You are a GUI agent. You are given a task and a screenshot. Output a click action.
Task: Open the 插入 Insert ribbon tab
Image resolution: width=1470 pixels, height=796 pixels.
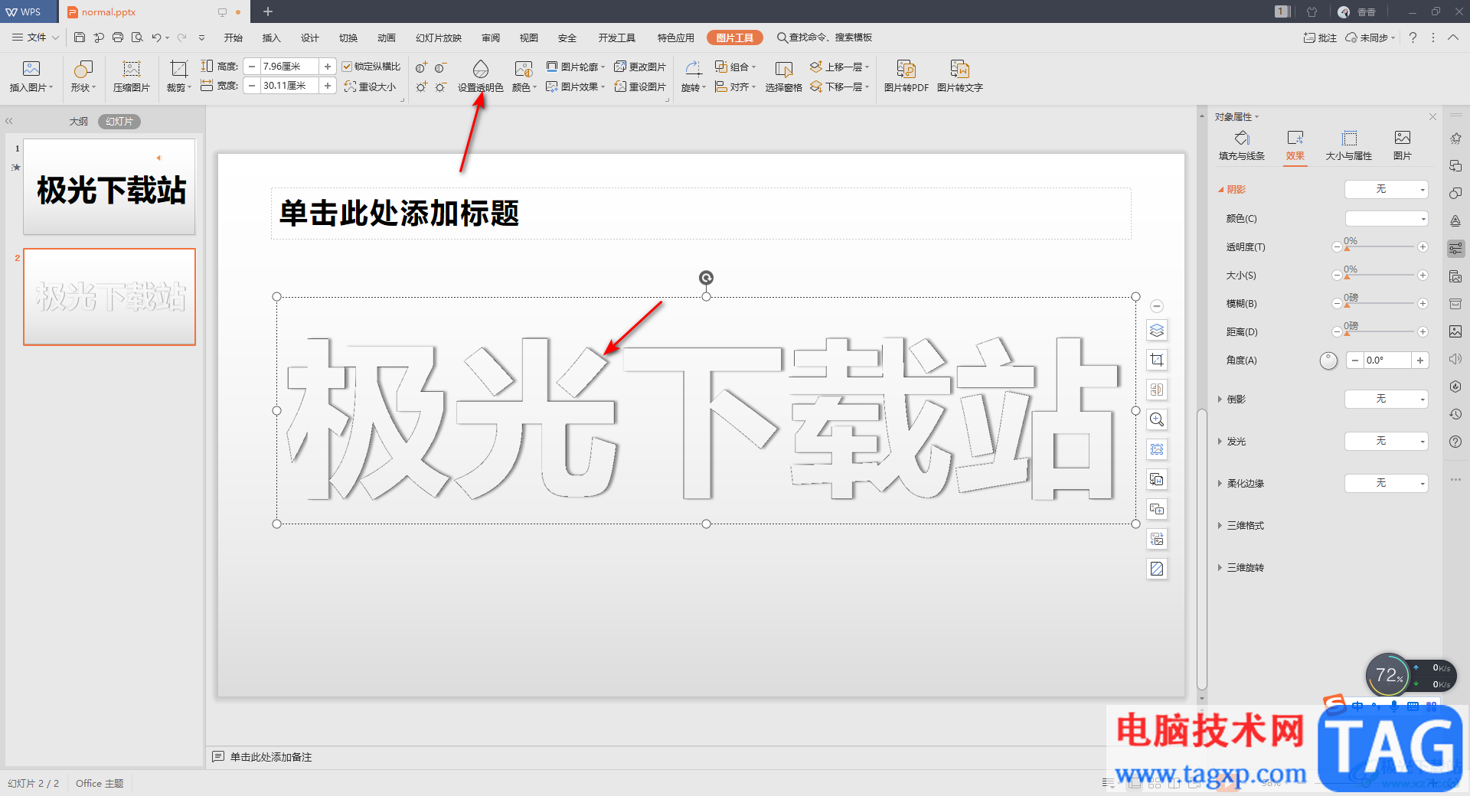(x=271, y=38)
